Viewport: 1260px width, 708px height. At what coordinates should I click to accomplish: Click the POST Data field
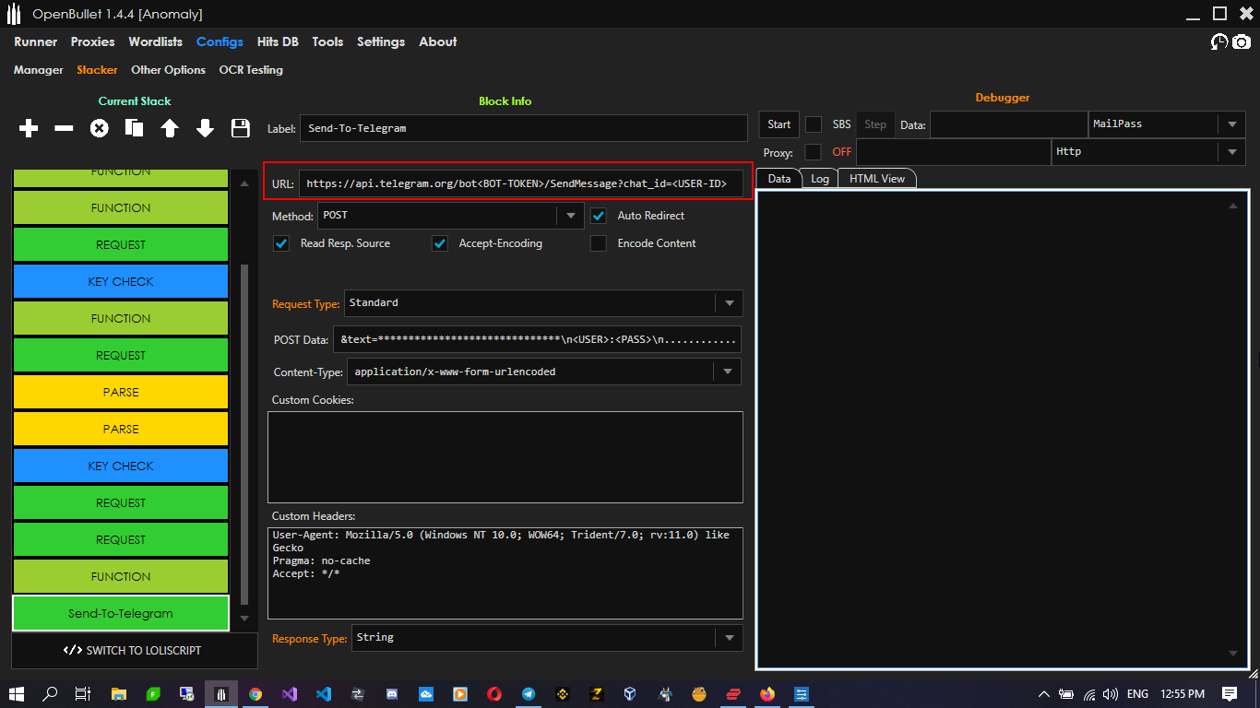(538, 339)
